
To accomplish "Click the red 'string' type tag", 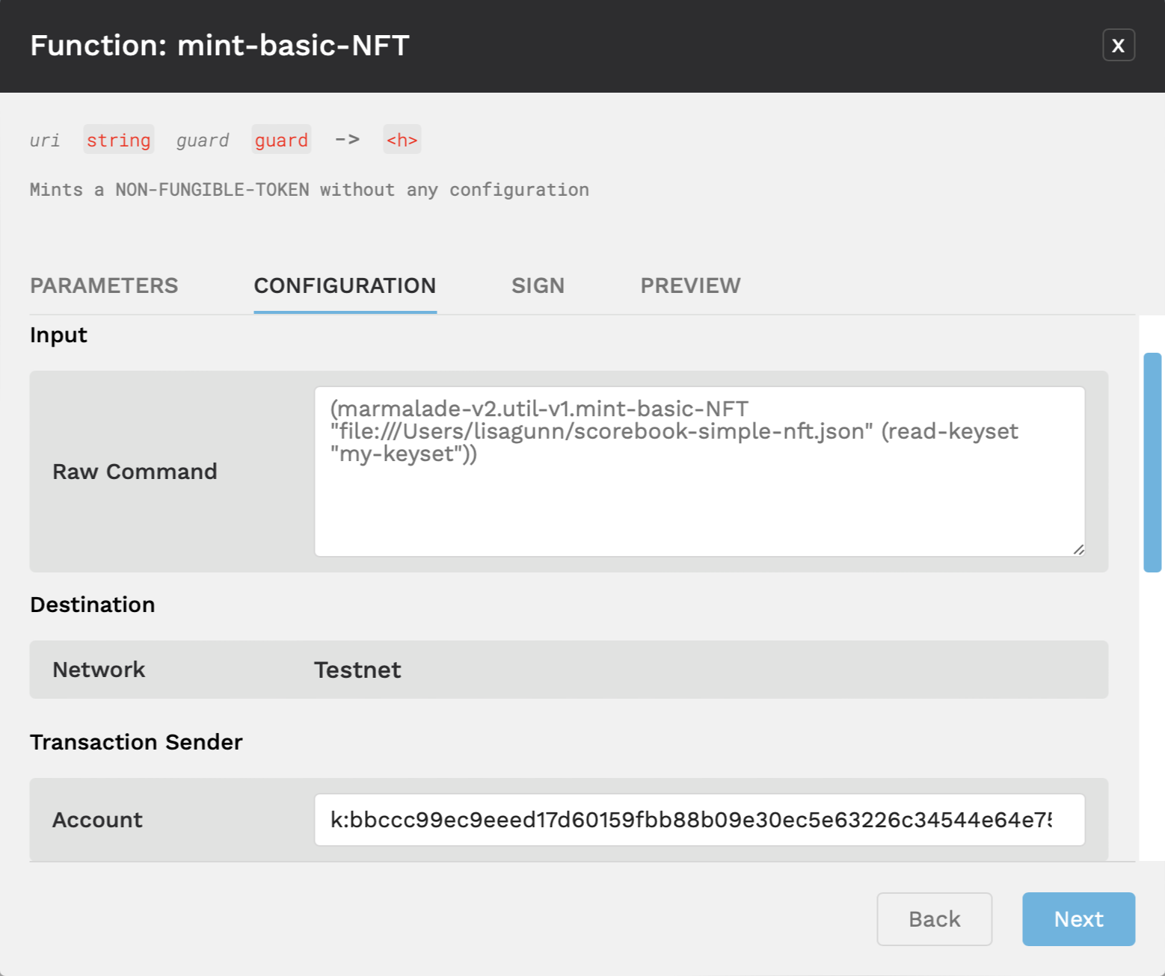I will [x=119, y=140].
